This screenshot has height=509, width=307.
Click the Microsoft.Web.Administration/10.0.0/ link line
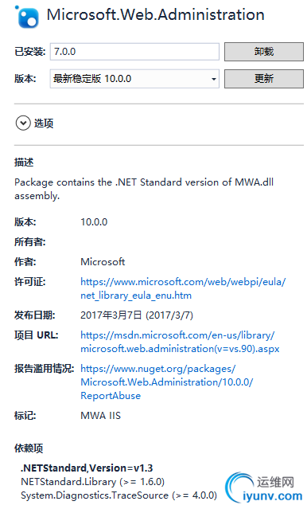tap(167, 382)
